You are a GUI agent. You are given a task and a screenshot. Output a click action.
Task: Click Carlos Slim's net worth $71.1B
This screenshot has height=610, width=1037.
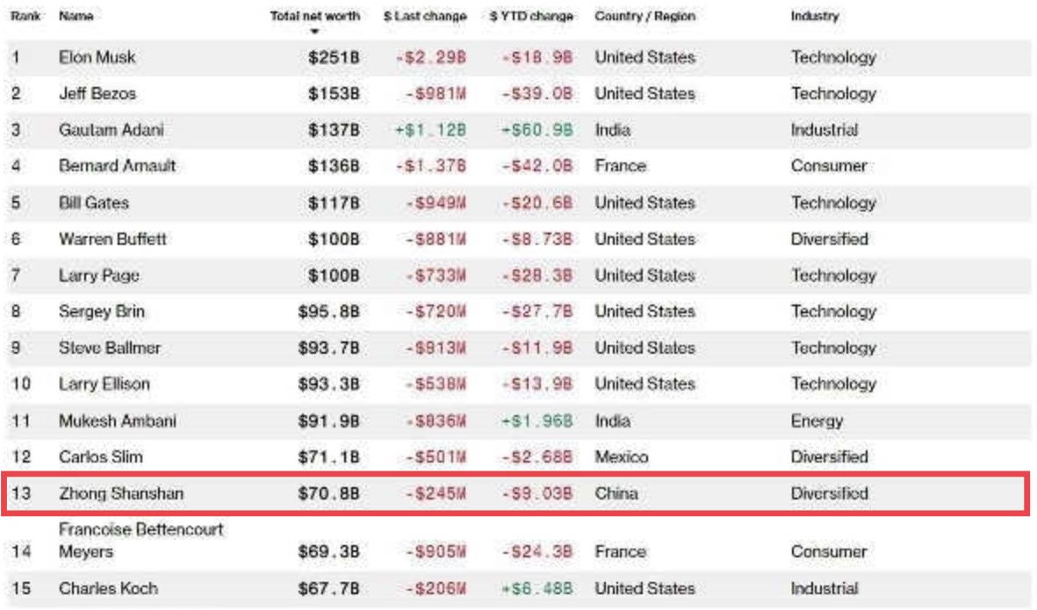(x=328, y=457)
